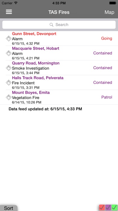Tap the fire icon beside Gunn Street alarm

[x=9, y=39]
